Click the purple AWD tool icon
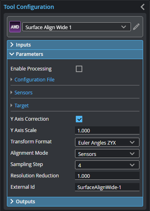 (x=15, y=27)
